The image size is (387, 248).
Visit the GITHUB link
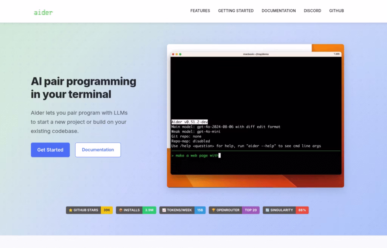[x=336, y=11]
